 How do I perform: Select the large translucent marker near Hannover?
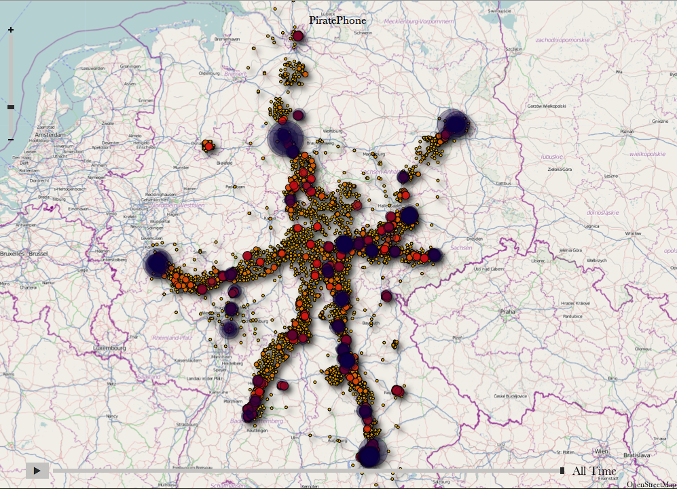(285, 138)
